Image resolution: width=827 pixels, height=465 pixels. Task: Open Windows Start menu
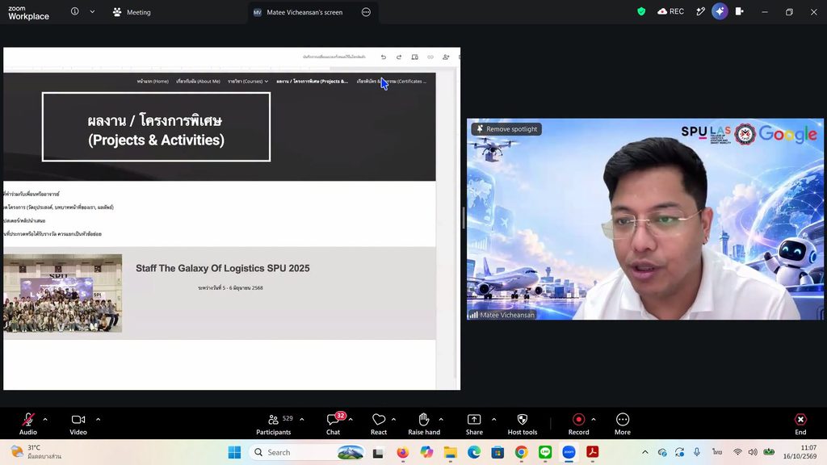click(x=235, y=452)
